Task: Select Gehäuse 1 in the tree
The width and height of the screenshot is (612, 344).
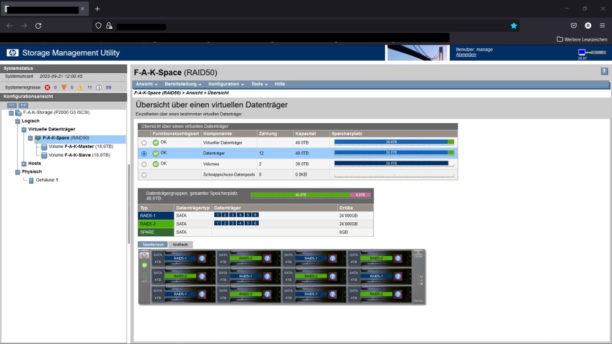Action: tap(47, 180)
